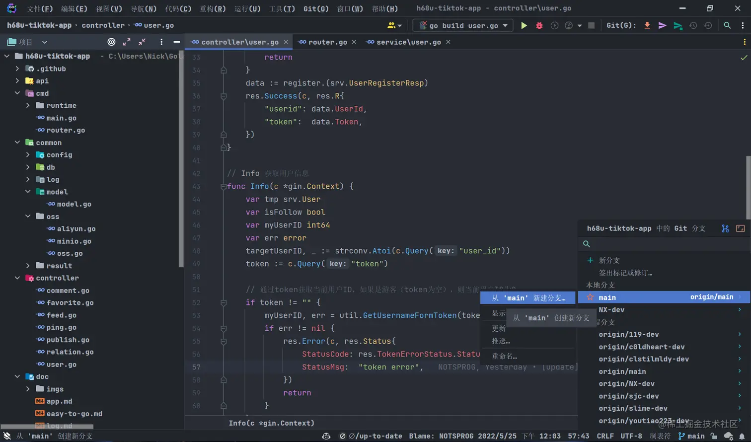Open Search Everywhere magnifier in the toolbar
Image resolution: width=751 pixels, height=442 pixels.
(727, 25)
